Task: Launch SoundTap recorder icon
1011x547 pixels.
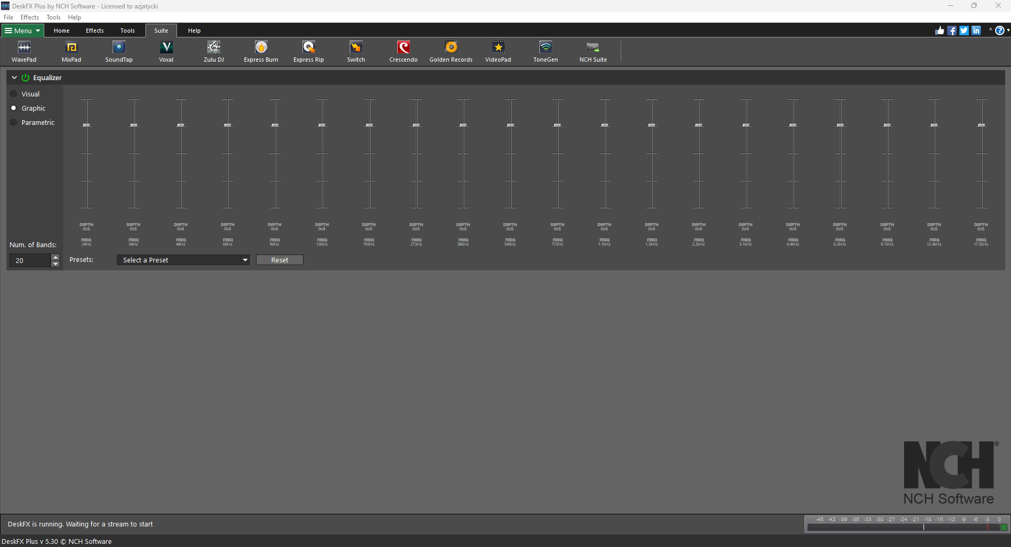Action: [119, 52]
